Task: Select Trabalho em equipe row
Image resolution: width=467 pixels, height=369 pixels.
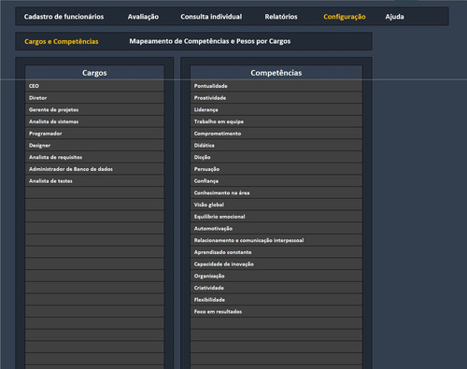Action: (276, 121)
